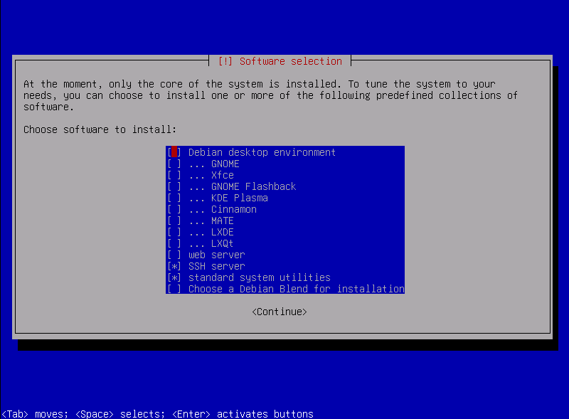Enable the LXQt desktop option
Screen dimensions: 569x419
(x=174, y=243)
